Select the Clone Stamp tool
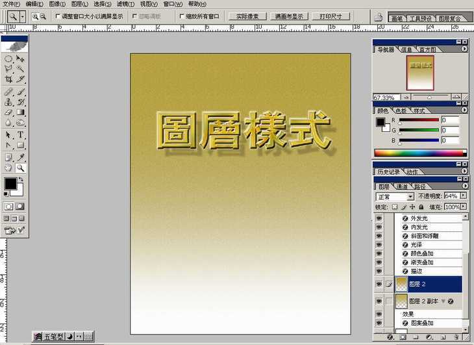474x345 pixels. [8, 102]
